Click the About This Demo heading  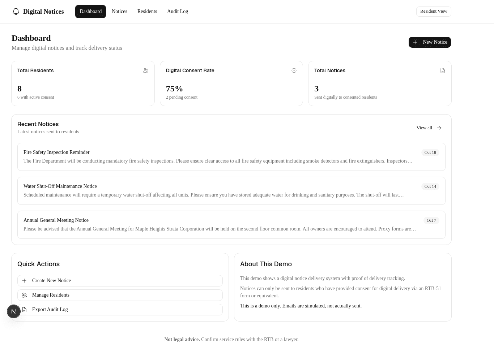point(266,264)
